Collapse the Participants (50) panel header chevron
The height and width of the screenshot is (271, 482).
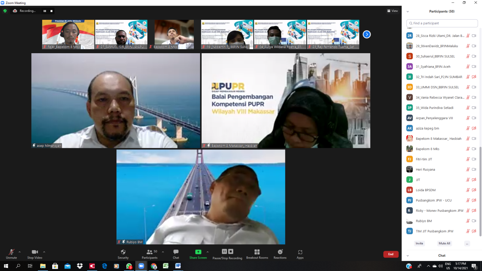(408, 11)
